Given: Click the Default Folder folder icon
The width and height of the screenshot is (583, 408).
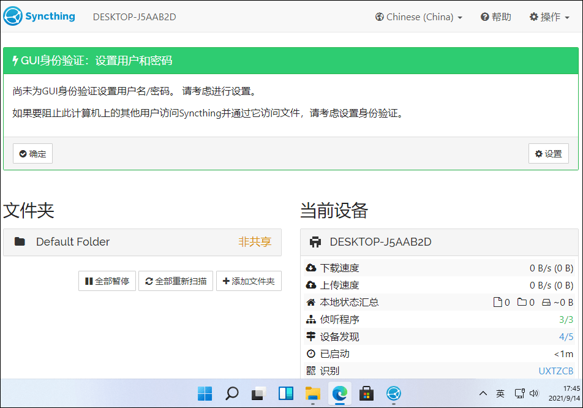Looking at the screenshot, I should point(20,242).
